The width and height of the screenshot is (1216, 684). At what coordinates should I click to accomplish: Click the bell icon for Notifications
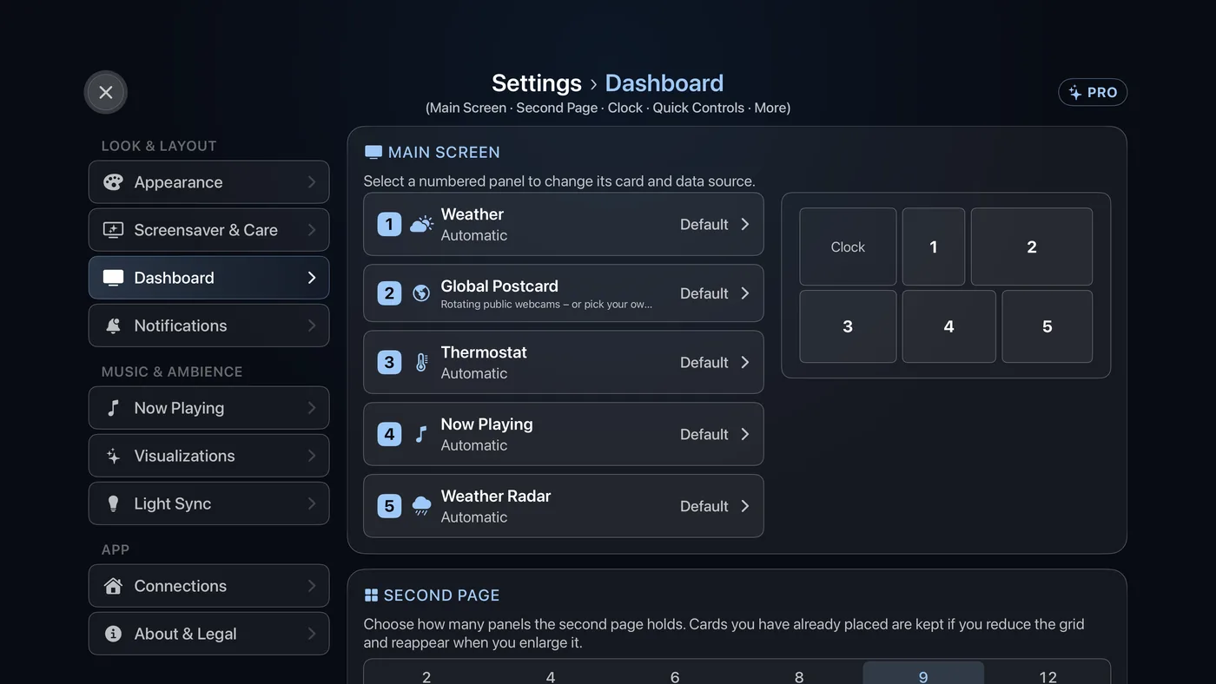coord(113,326)
